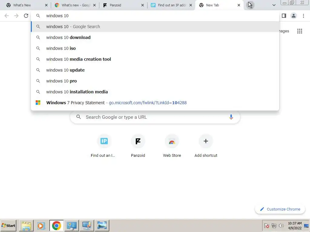
Task: Click the Show desktop button
Action: pos(307,225)
